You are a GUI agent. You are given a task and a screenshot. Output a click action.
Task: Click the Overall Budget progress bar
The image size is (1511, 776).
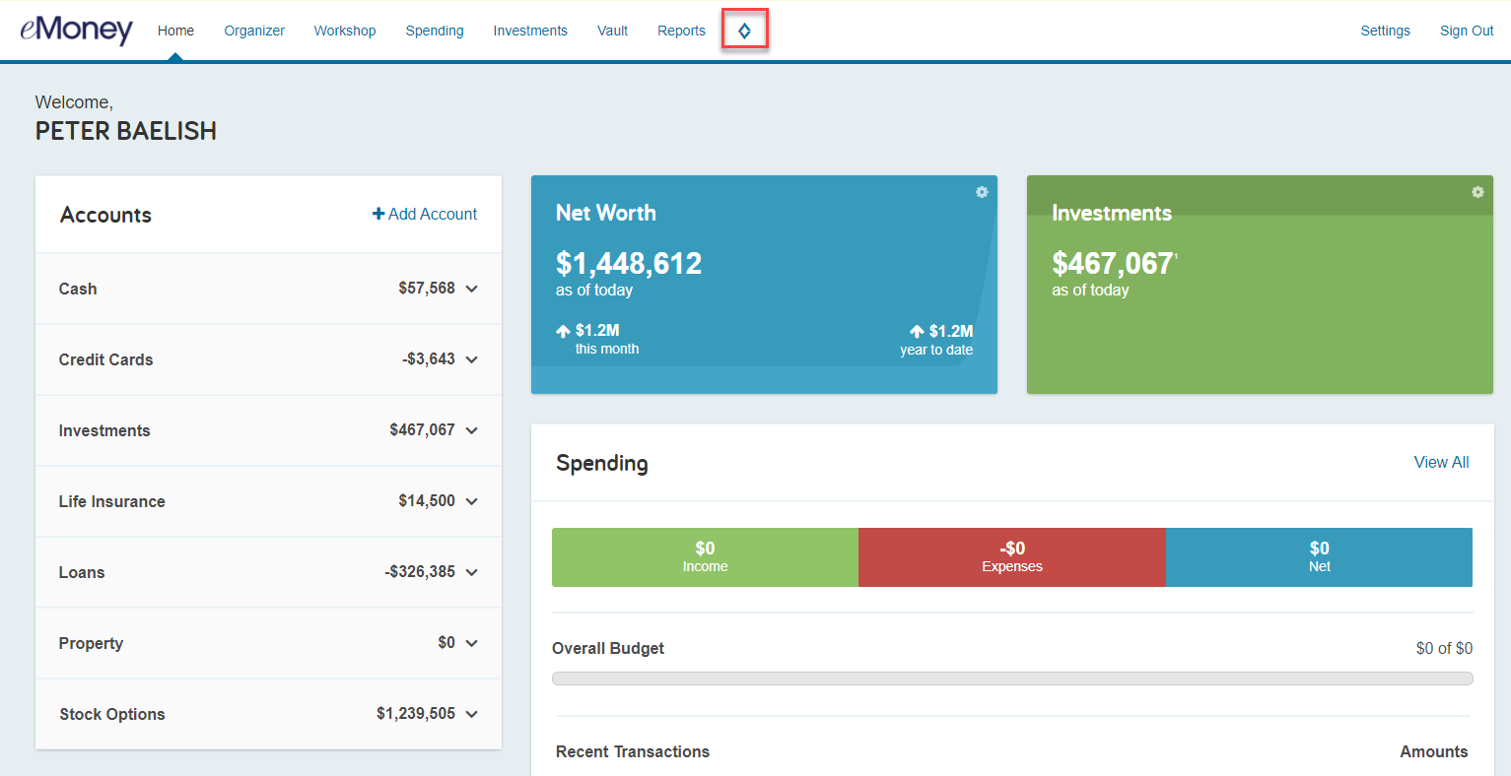[x=1012, y=679]
